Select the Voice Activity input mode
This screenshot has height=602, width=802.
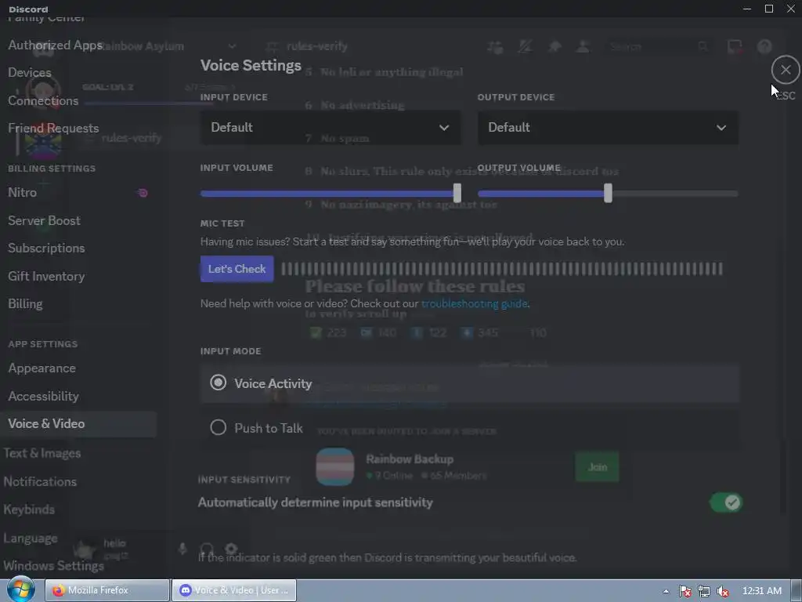[470, 383]
